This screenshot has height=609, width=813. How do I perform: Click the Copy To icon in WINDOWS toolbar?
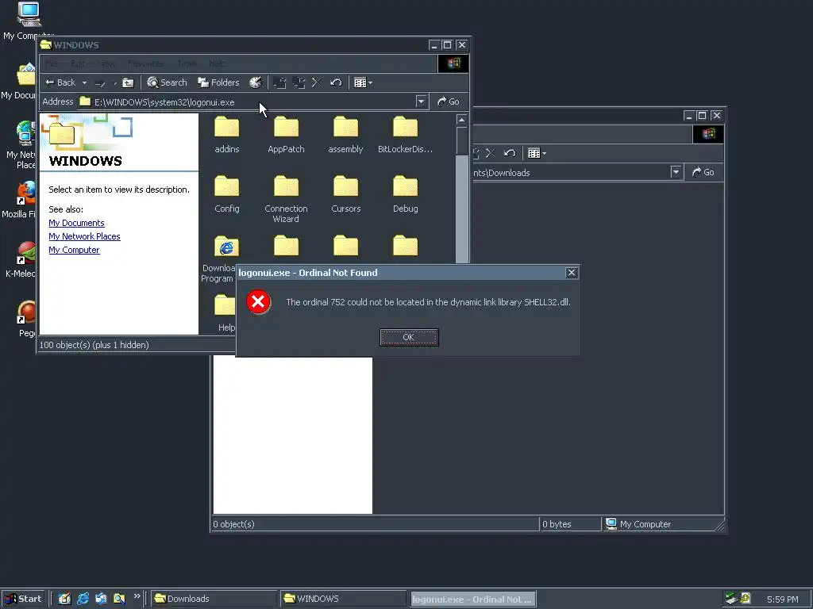(x=299, y=82)
